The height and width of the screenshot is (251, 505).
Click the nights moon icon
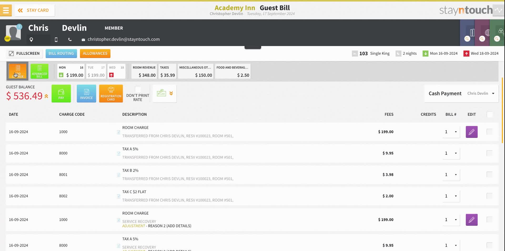point(398,53)
